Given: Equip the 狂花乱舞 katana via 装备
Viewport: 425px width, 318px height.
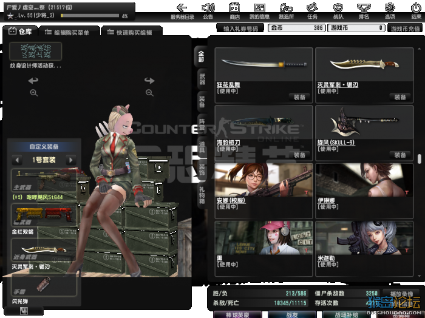Looking at the screenshot, I should click(299, 97).
